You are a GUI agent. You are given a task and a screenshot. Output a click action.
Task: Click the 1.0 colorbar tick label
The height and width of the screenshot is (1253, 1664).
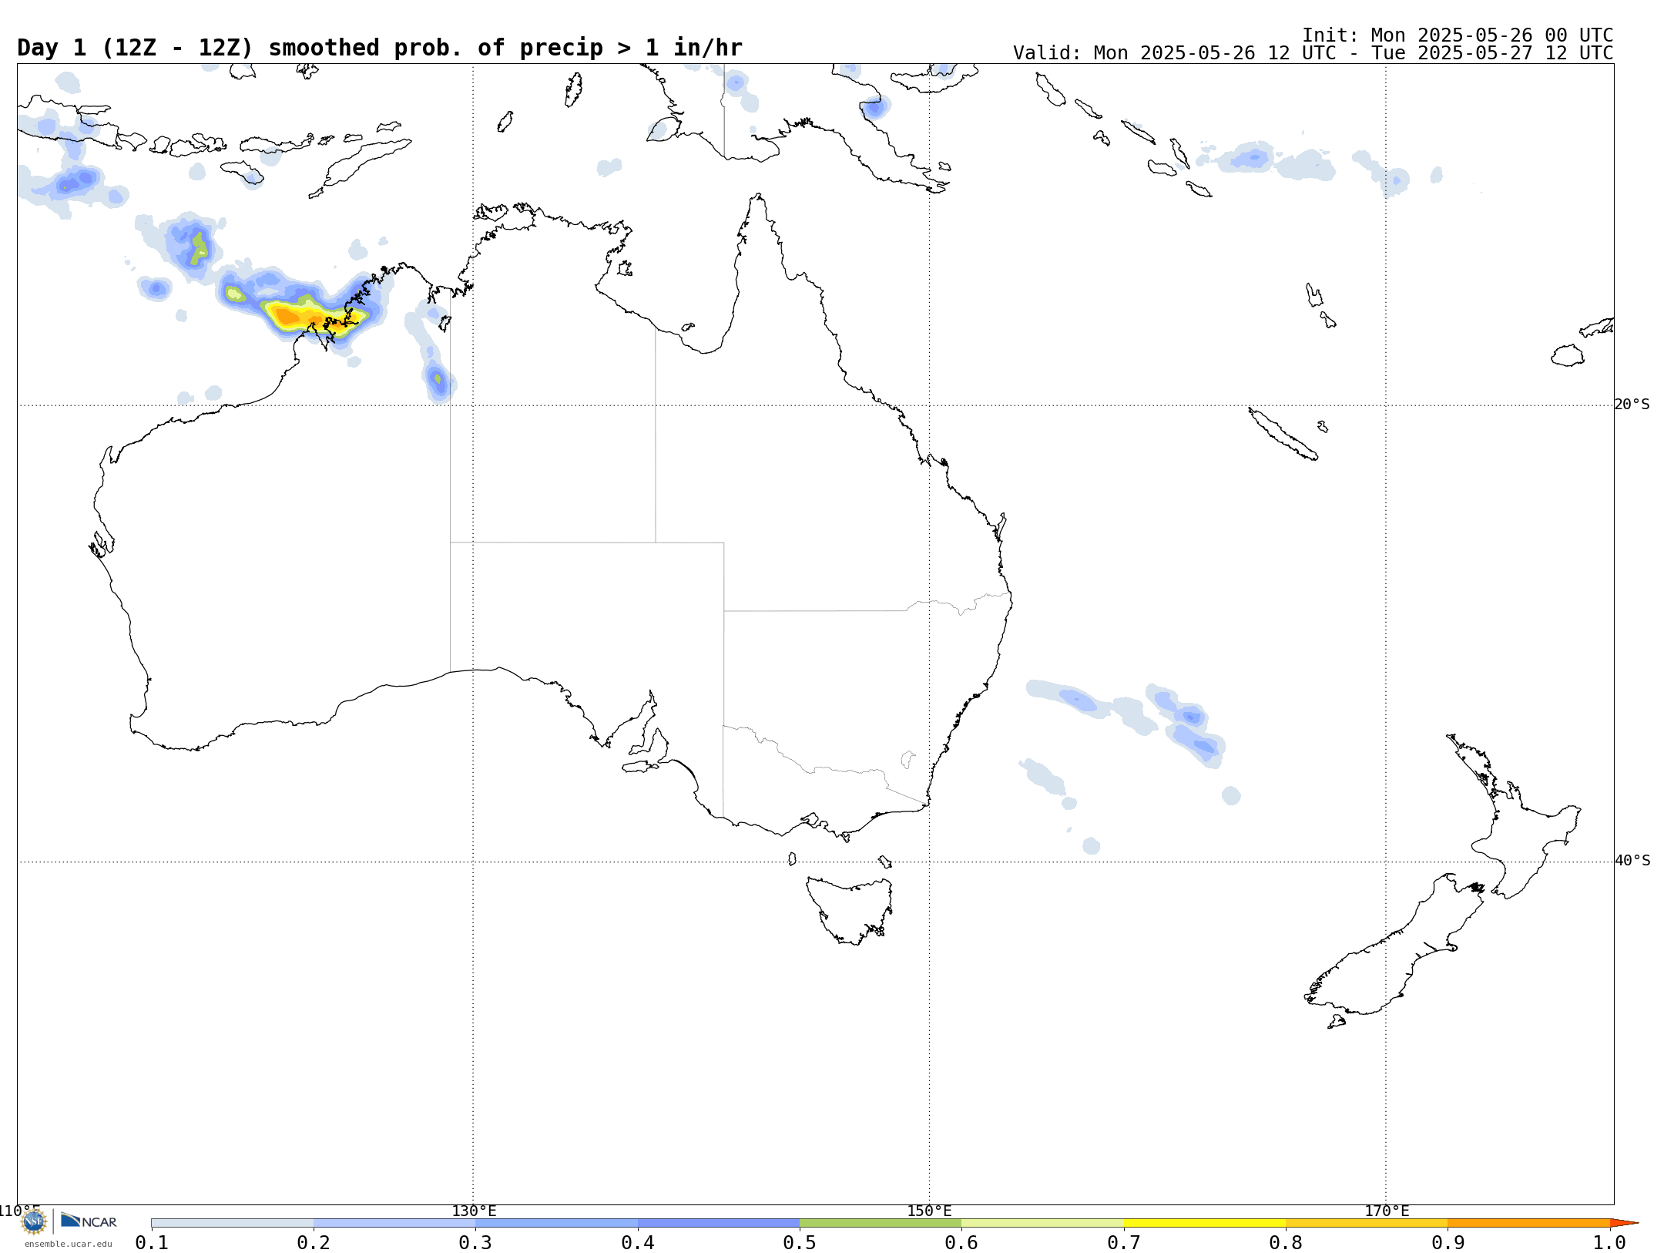point(1609,1242)
